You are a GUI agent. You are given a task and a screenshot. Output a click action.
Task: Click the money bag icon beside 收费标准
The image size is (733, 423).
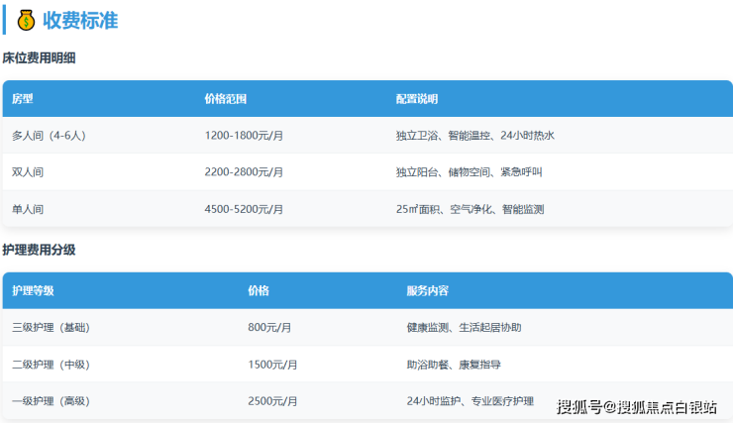pyautogui.click(x=27, y=19)
